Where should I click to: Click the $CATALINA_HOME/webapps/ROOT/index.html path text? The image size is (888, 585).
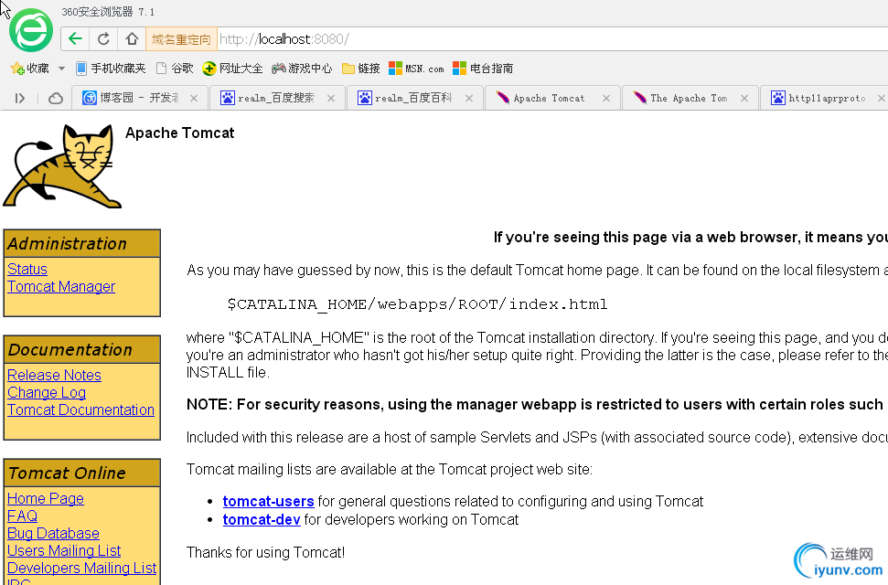point(417,304)
